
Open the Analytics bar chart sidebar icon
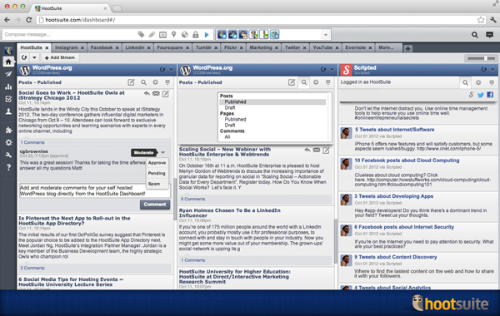[x=8, y=86]
